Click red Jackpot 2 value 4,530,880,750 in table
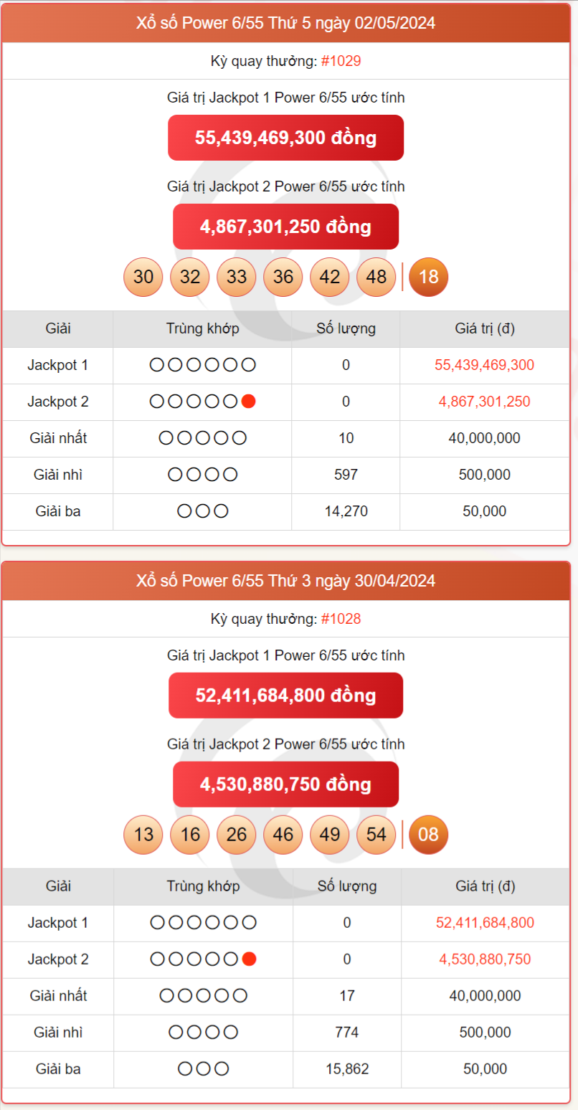Viewport: 578px width, 1110px height. click(485, 959)
